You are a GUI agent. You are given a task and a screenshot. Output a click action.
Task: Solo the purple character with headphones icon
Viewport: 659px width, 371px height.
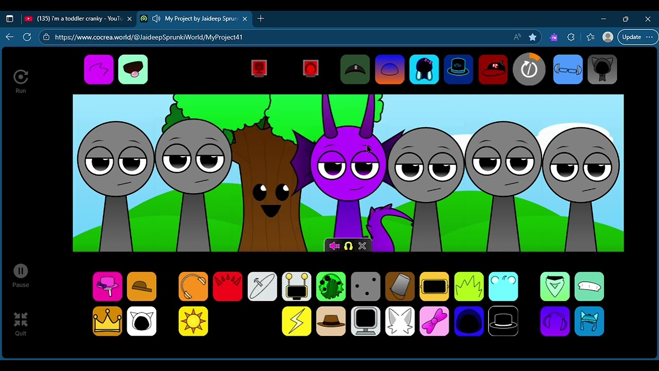click(349, 246)
